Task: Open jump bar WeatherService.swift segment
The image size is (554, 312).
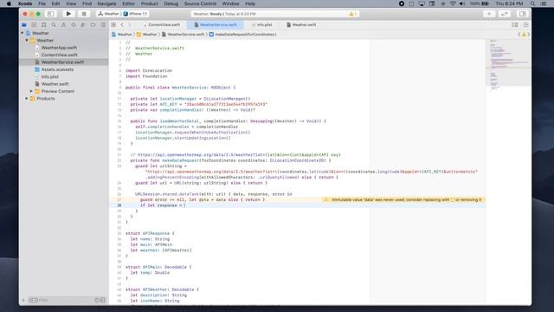Action: tap(183, 35)
